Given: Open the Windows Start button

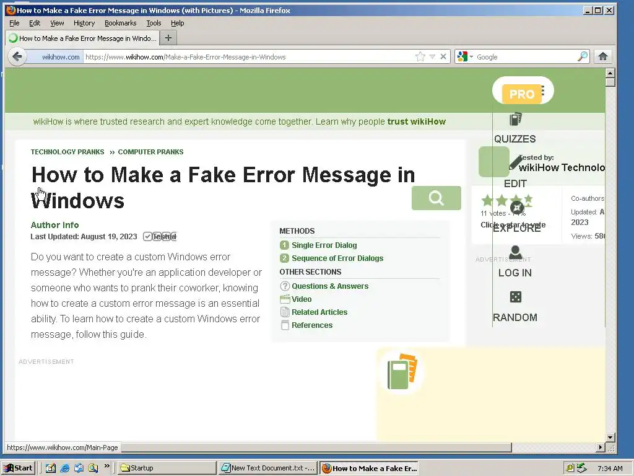Looking at the screenshot, I should click(x=19, y=468).
